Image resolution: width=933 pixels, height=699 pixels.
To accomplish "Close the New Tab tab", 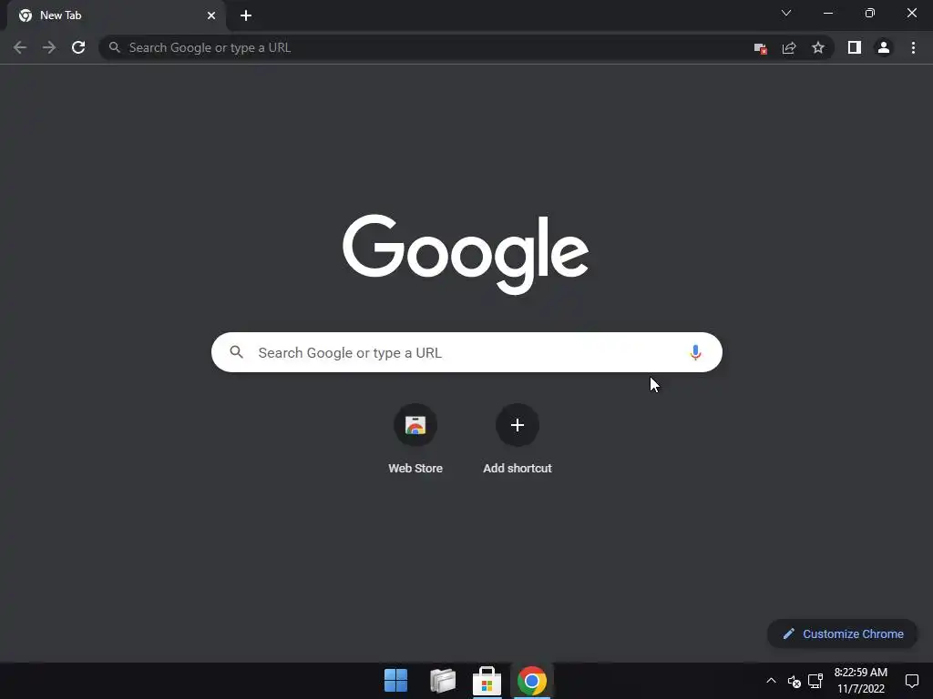I will (211, 15).
